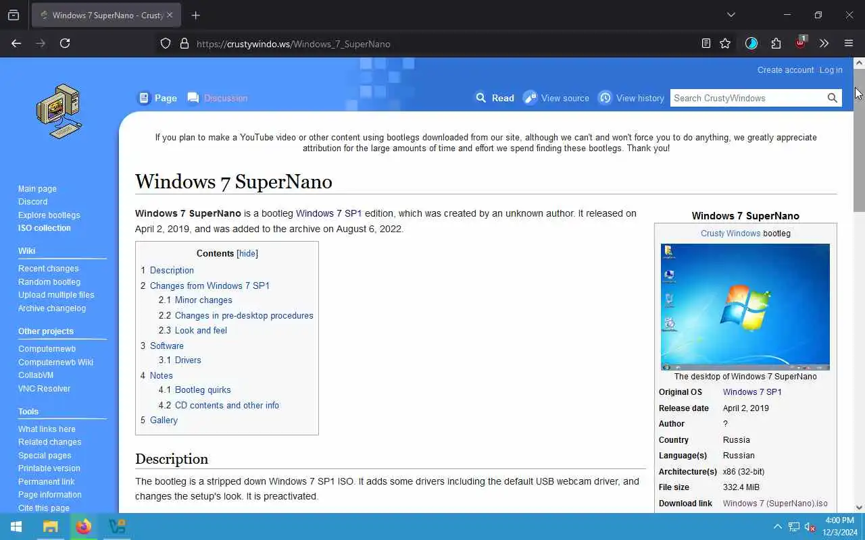Jump to Notes section in contents

pos(162,375)
